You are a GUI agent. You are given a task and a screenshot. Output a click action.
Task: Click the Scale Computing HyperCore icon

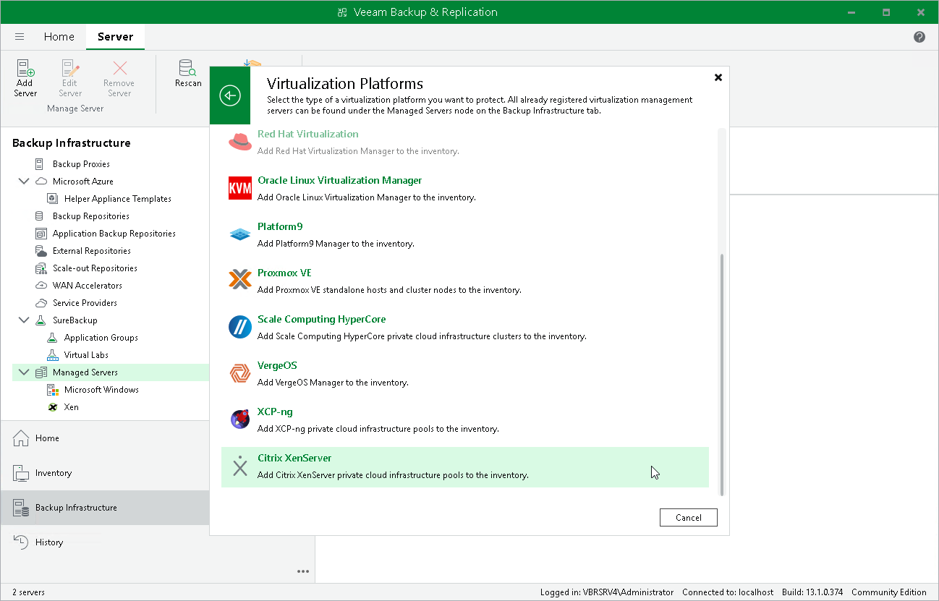coord(240,327)
